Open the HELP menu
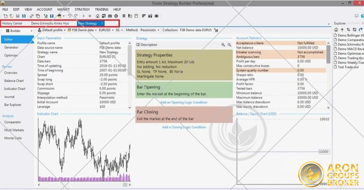This screenshot has height=190, width=364. (117, 10)
